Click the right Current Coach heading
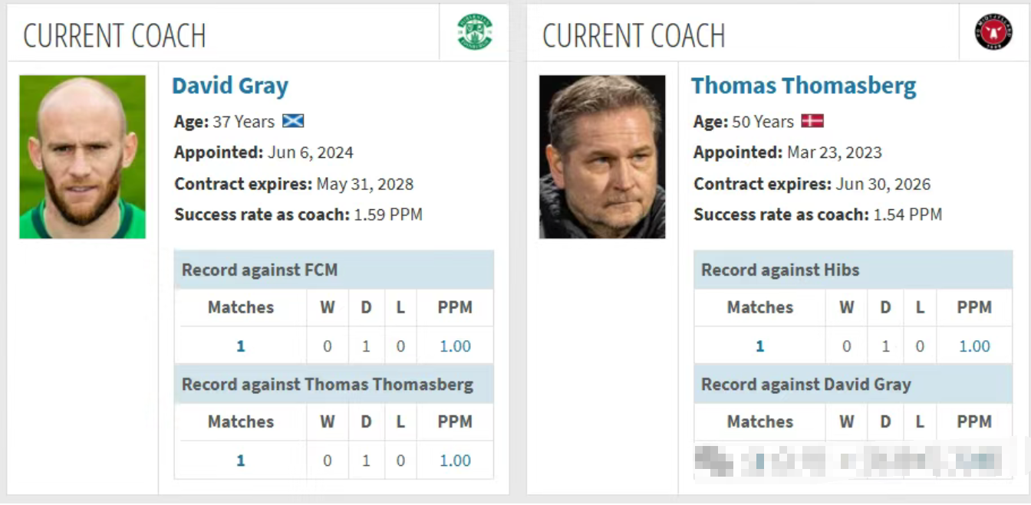1031x505 pixels. tap(634, 35)
